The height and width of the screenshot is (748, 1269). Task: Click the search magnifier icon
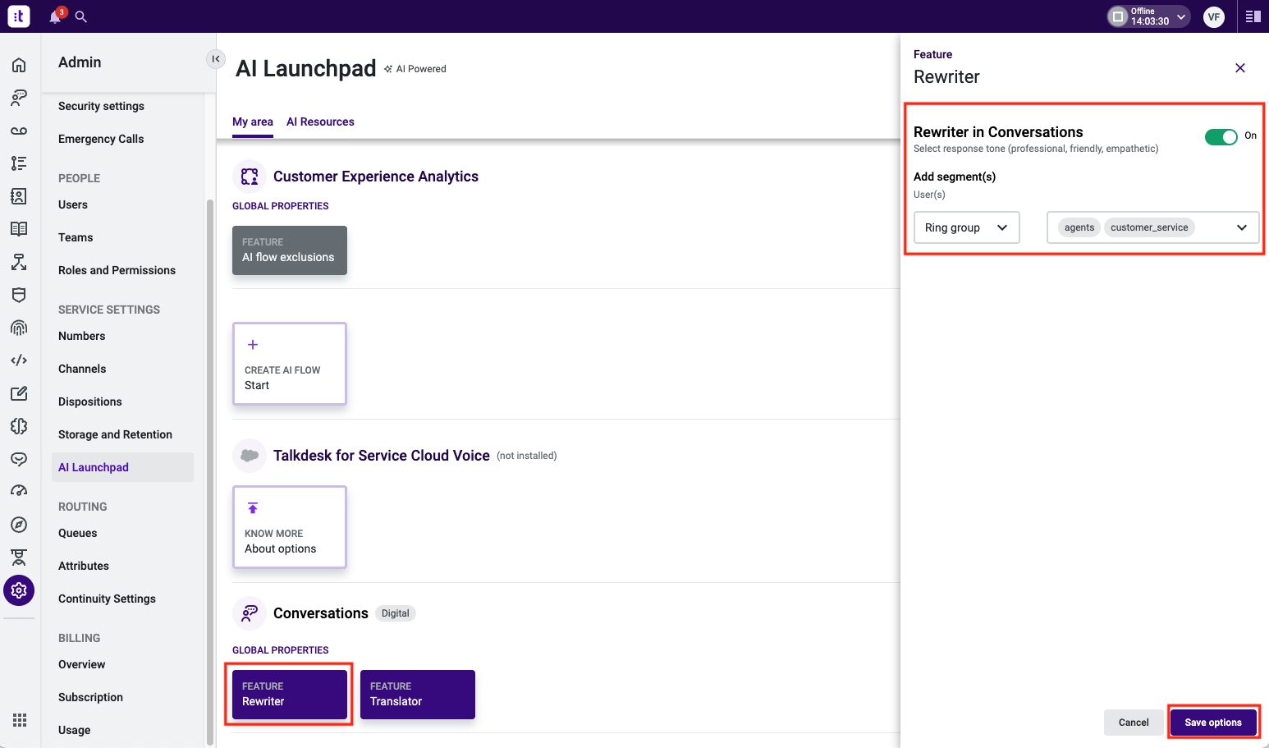pos(81,16)
